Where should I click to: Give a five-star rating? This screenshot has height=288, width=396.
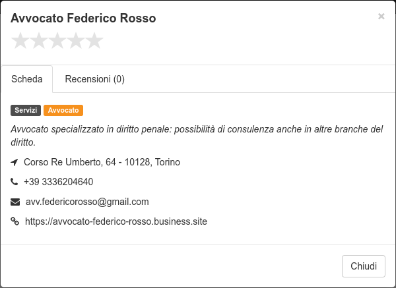(94, 41)
